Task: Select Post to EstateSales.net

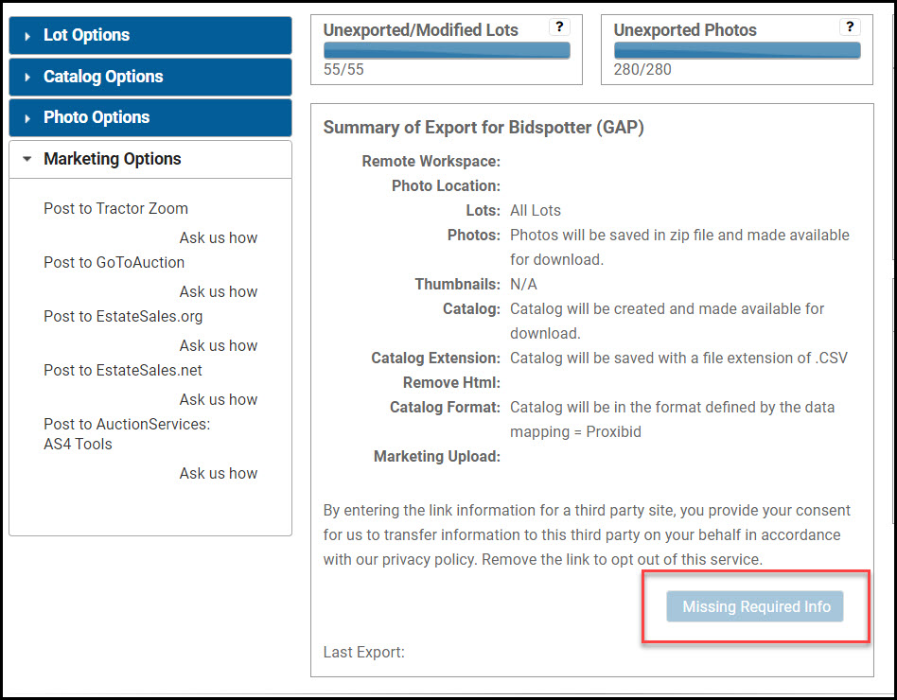Action: pyautogui.click(x=122, y=370)
